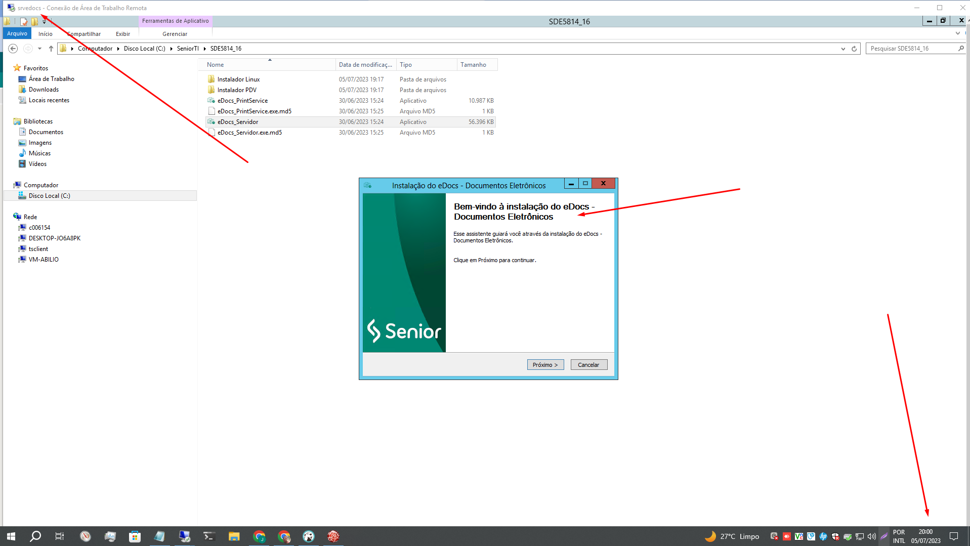Open recent locations dropdown beside navigation arrows
970x546 pixels.
click(39, 49)
